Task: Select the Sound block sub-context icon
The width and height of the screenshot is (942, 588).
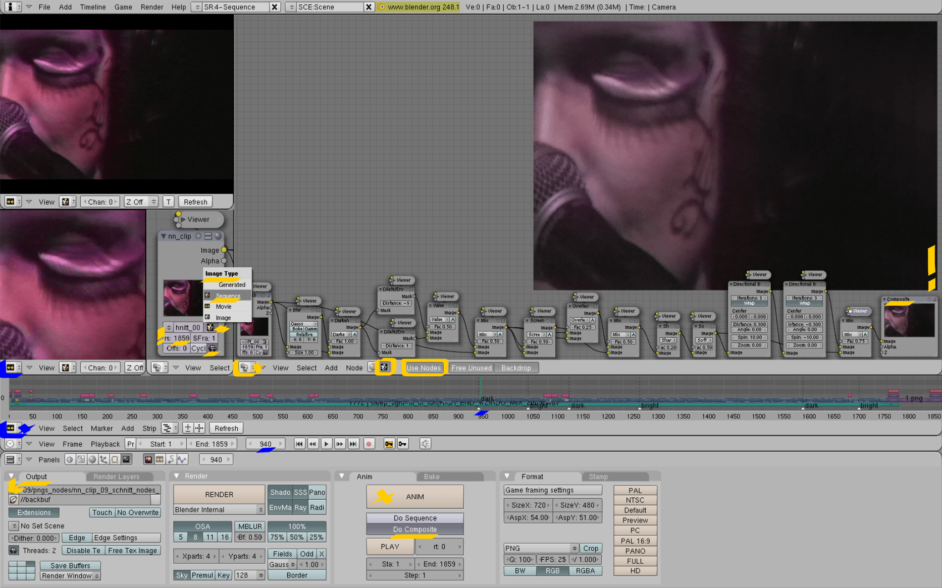Action: pos(182,459)
